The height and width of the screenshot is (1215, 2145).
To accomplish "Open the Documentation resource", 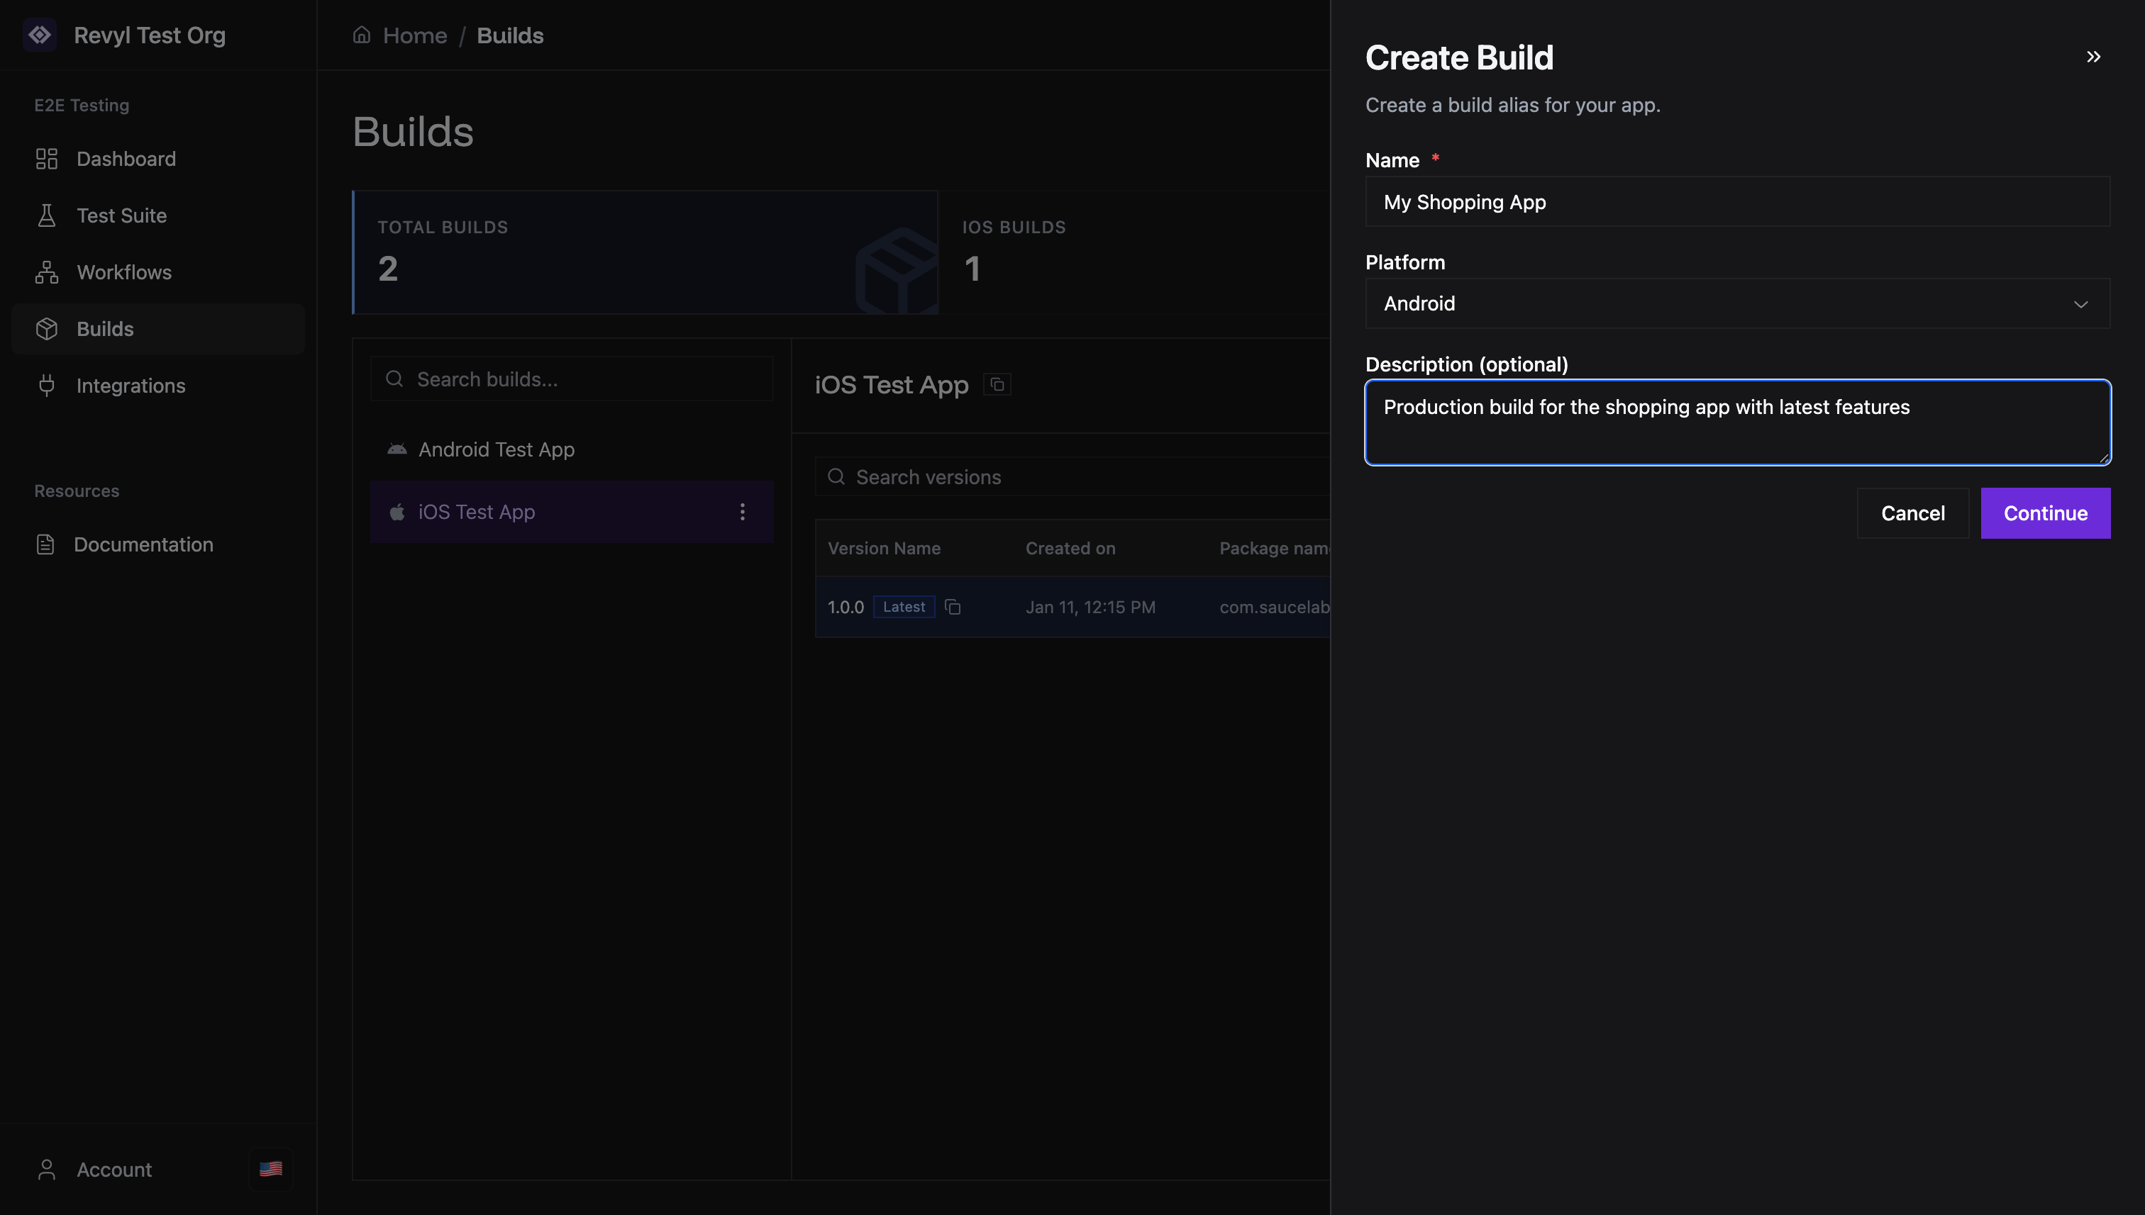I will (x=143, y=544).
